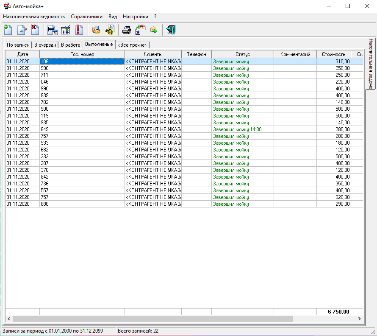
Task: Add a new record with the green plus icon
Action: [8, 30]
